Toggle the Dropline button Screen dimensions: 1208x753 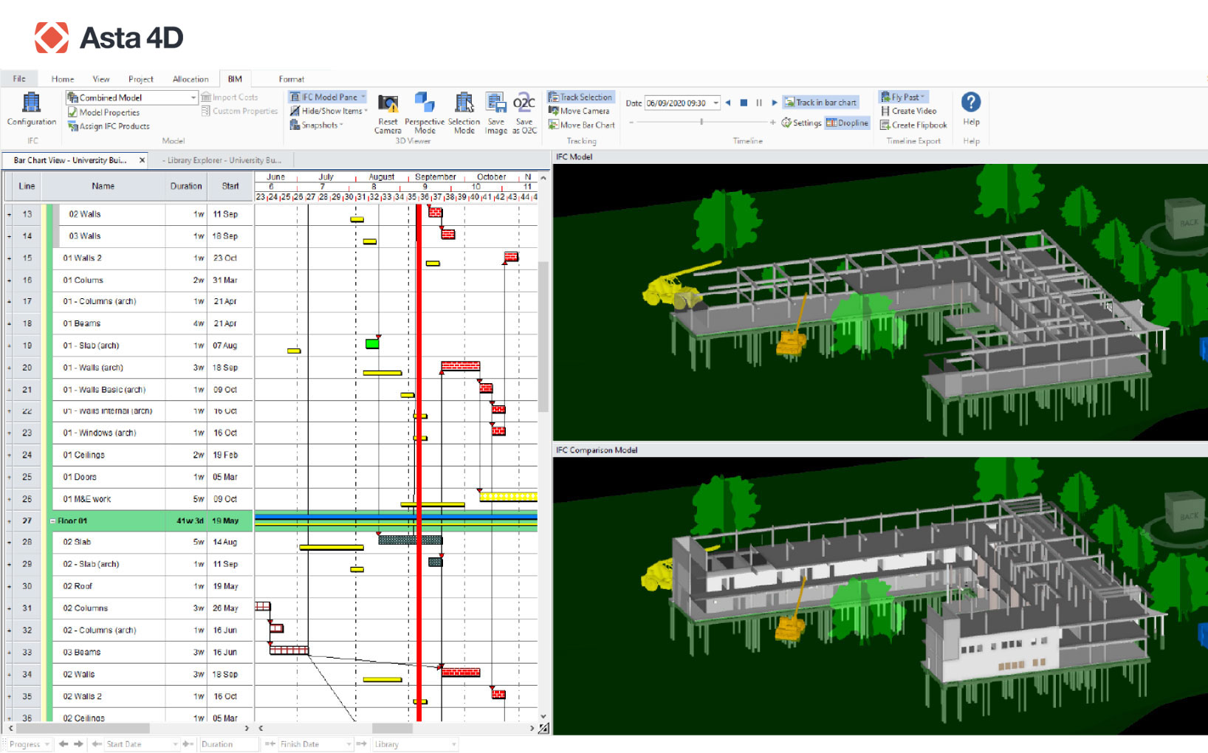click(847, 123)
